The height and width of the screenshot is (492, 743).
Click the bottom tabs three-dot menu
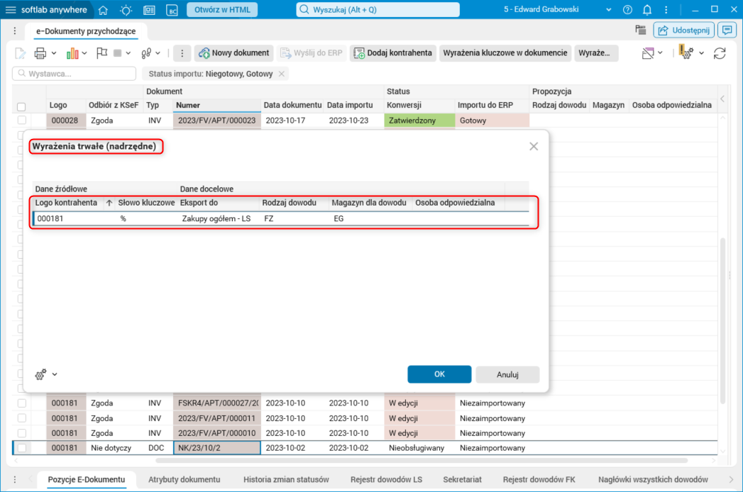pos(15,480)
